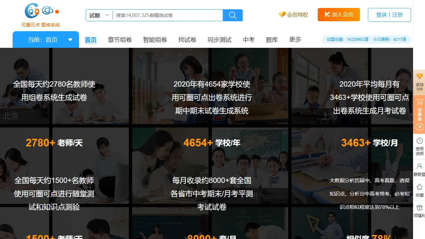Click the 加入会员 VIP button
This screenshot has height=239, width=425.
point(339,15)
